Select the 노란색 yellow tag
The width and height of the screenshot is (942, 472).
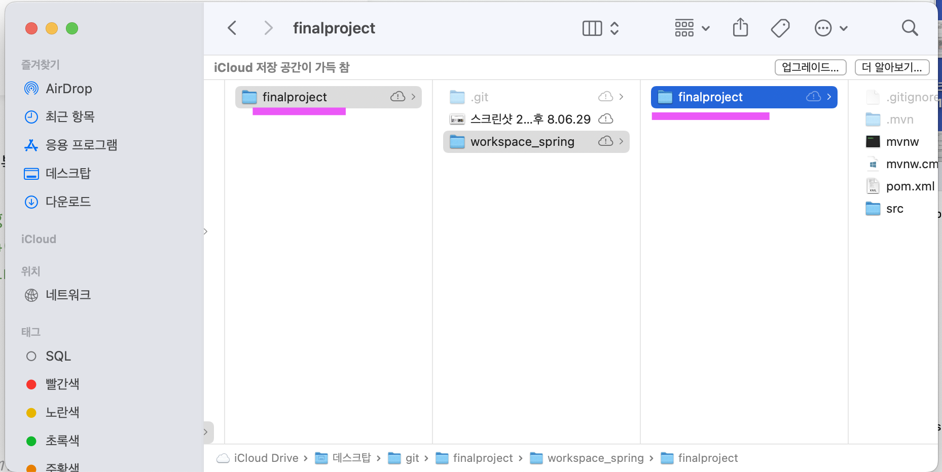[53, 413]
